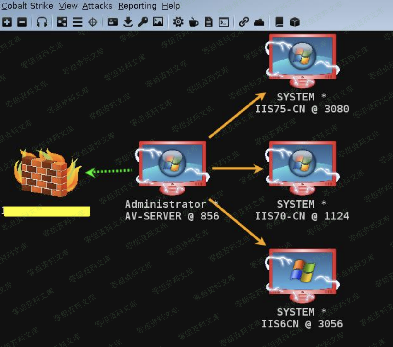Open screenshots via the picture icon
393x347 pixels.
(158, 22)
